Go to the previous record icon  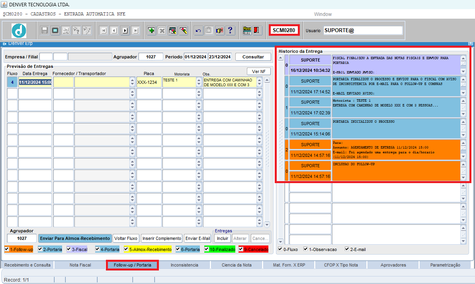tap(114, 31)
